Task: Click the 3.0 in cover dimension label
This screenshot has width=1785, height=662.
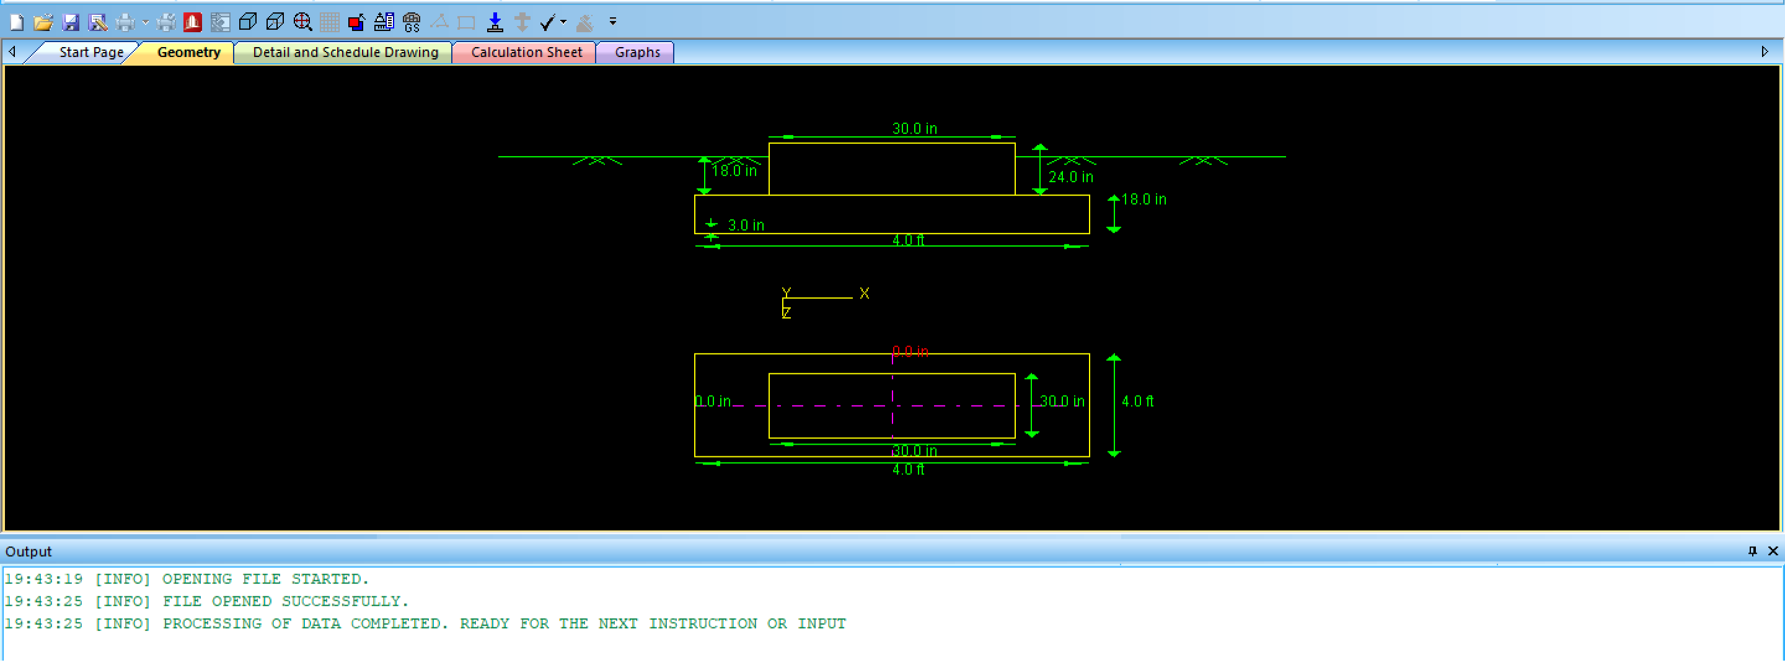Action: pyautogui.click(x=746, y=226)
